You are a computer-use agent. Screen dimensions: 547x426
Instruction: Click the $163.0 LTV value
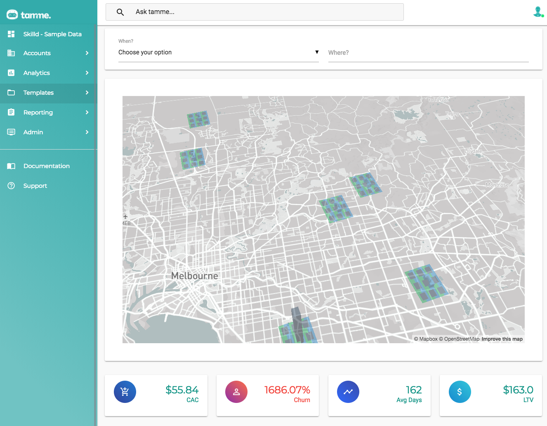tap(518, 390)
